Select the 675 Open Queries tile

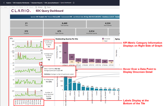coord(54,32)
